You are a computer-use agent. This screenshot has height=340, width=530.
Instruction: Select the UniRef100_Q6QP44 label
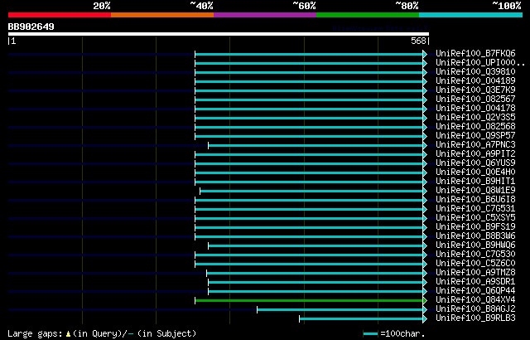pos(475,291)
